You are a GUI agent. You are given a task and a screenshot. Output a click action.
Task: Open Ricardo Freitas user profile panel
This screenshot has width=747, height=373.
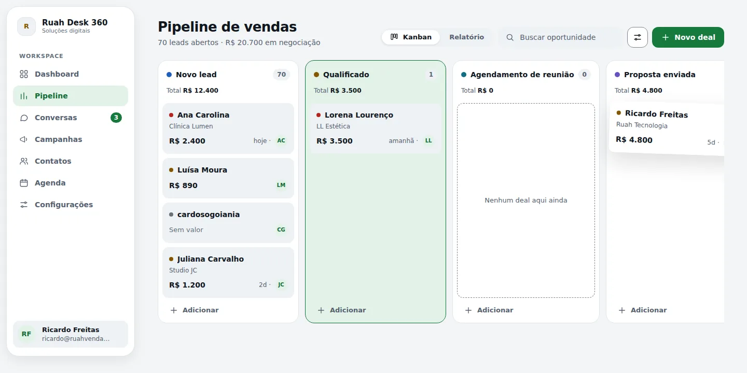pyautogui.click(x=71, y=334)
